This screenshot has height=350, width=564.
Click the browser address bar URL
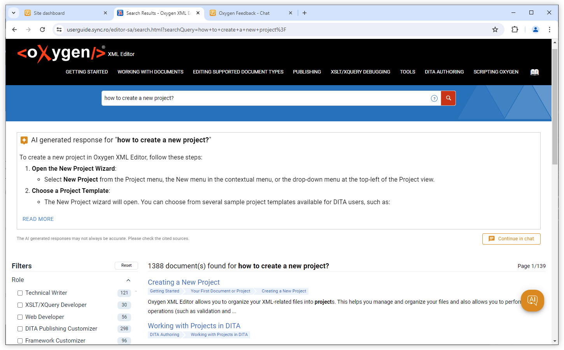[x=176, y=30]
